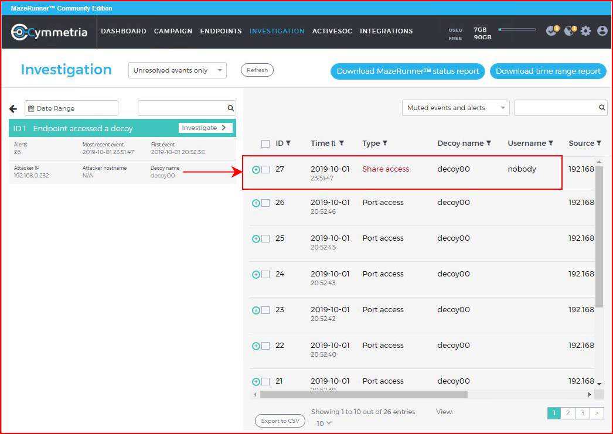The image size is (613, 434).
Task: Go to the Investigation tab
Action: [x=277, y=31]
